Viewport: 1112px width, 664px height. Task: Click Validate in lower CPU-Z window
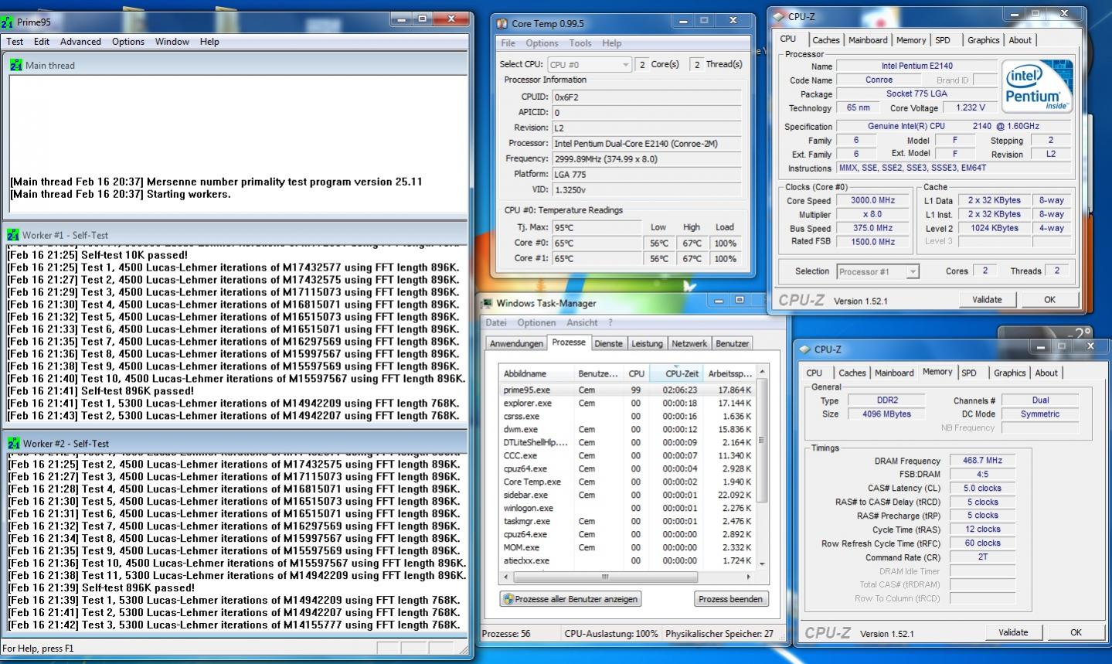point(1013,632)
